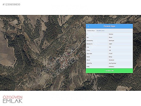This screenshot has width=141, height=106.
Task: Click the Özgüven Emlak logo
Action: pos(13,99)
